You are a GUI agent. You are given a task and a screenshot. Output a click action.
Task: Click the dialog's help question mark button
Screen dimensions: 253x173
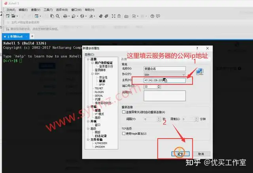pos(197,48)
